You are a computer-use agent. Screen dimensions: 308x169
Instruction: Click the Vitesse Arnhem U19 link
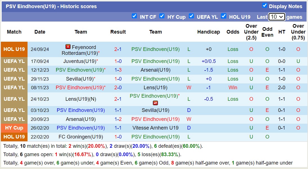[x=155, y=128]
